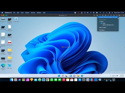Screen dimensions: 125x93
Task: Open Mail in the Dock
Action: coord(36,80)
